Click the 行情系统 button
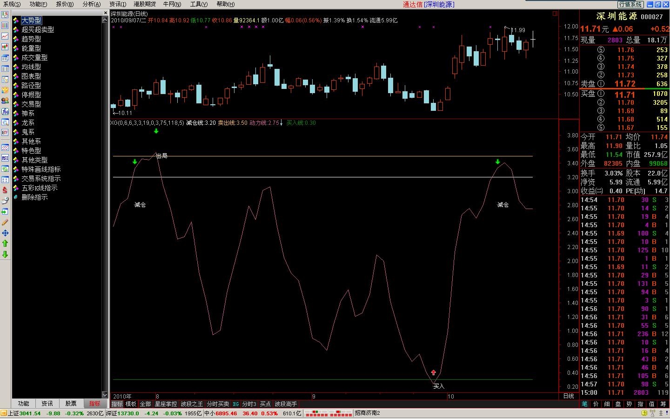Image resolution: width=670 pixels, height=419 pixels. coord(630,4)
